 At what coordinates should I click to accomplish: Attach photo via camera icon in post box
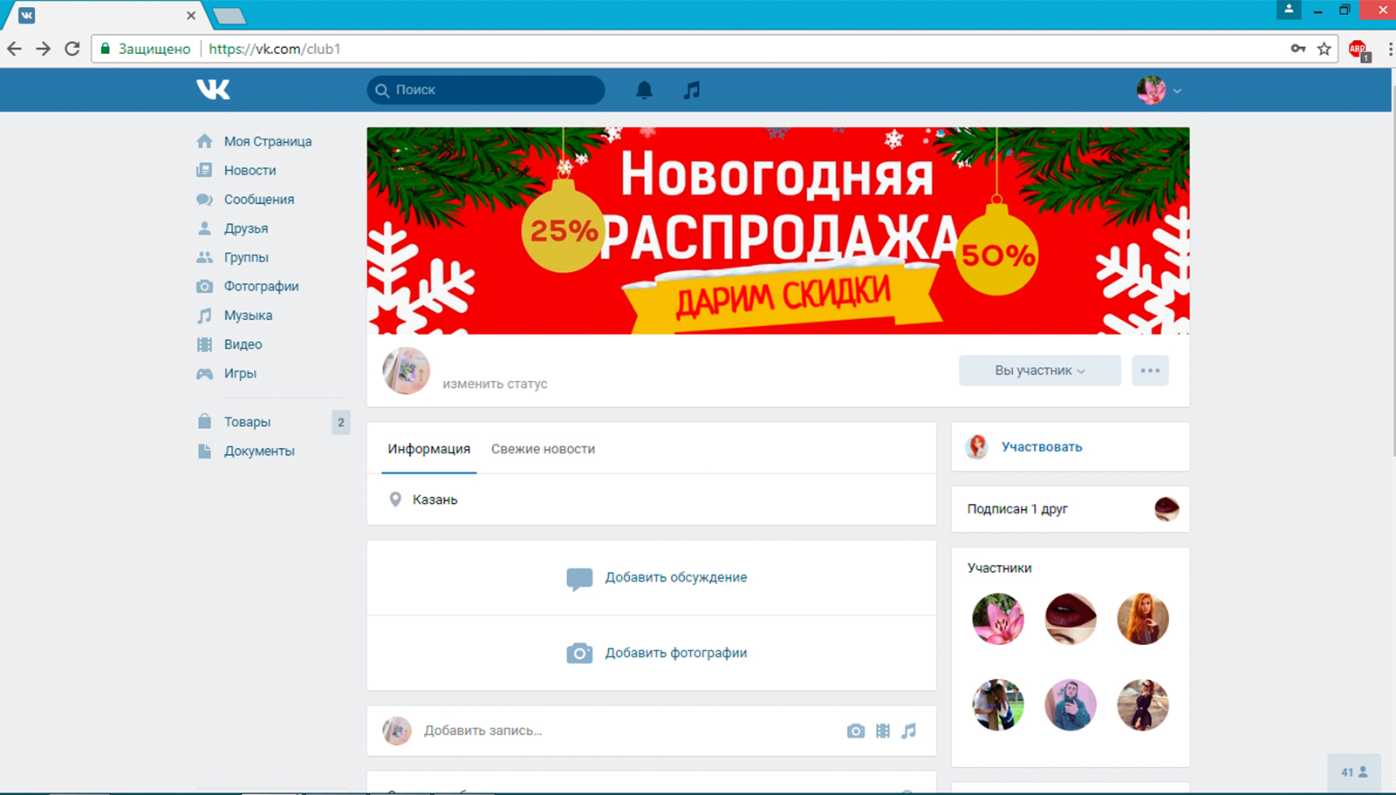[856, 731]
